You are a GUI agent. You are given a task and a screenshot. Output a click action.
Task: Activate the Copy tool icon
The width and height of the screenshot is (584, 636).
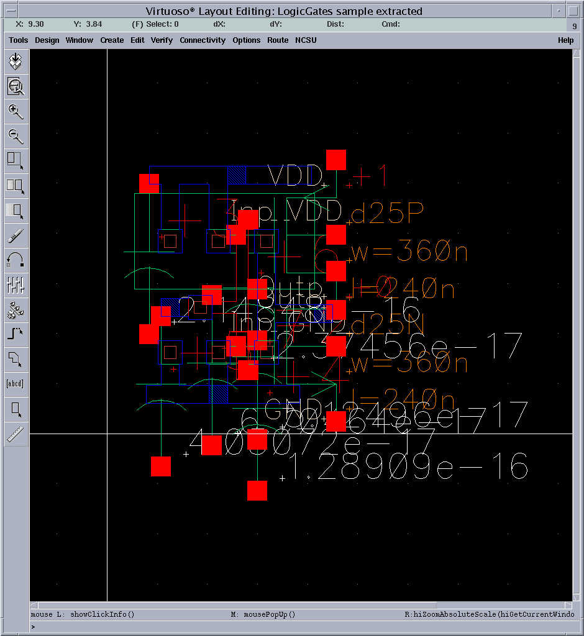click(16, 185)
